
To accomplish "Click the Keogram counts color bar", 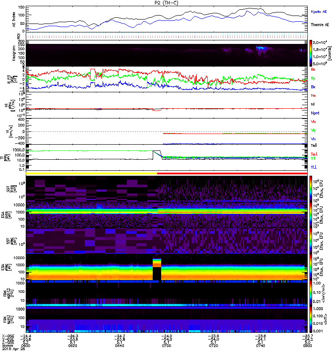I will [x=311, y=53].
